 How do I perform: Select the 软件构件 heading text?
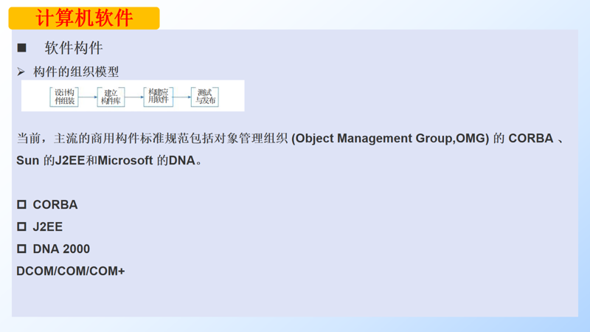pyautogui.click(x=74, y=48)
